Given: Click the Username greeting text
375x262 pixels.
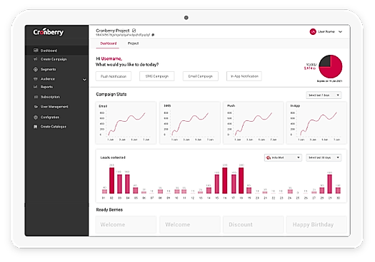Looking at the screenshot, I should 111,58.
